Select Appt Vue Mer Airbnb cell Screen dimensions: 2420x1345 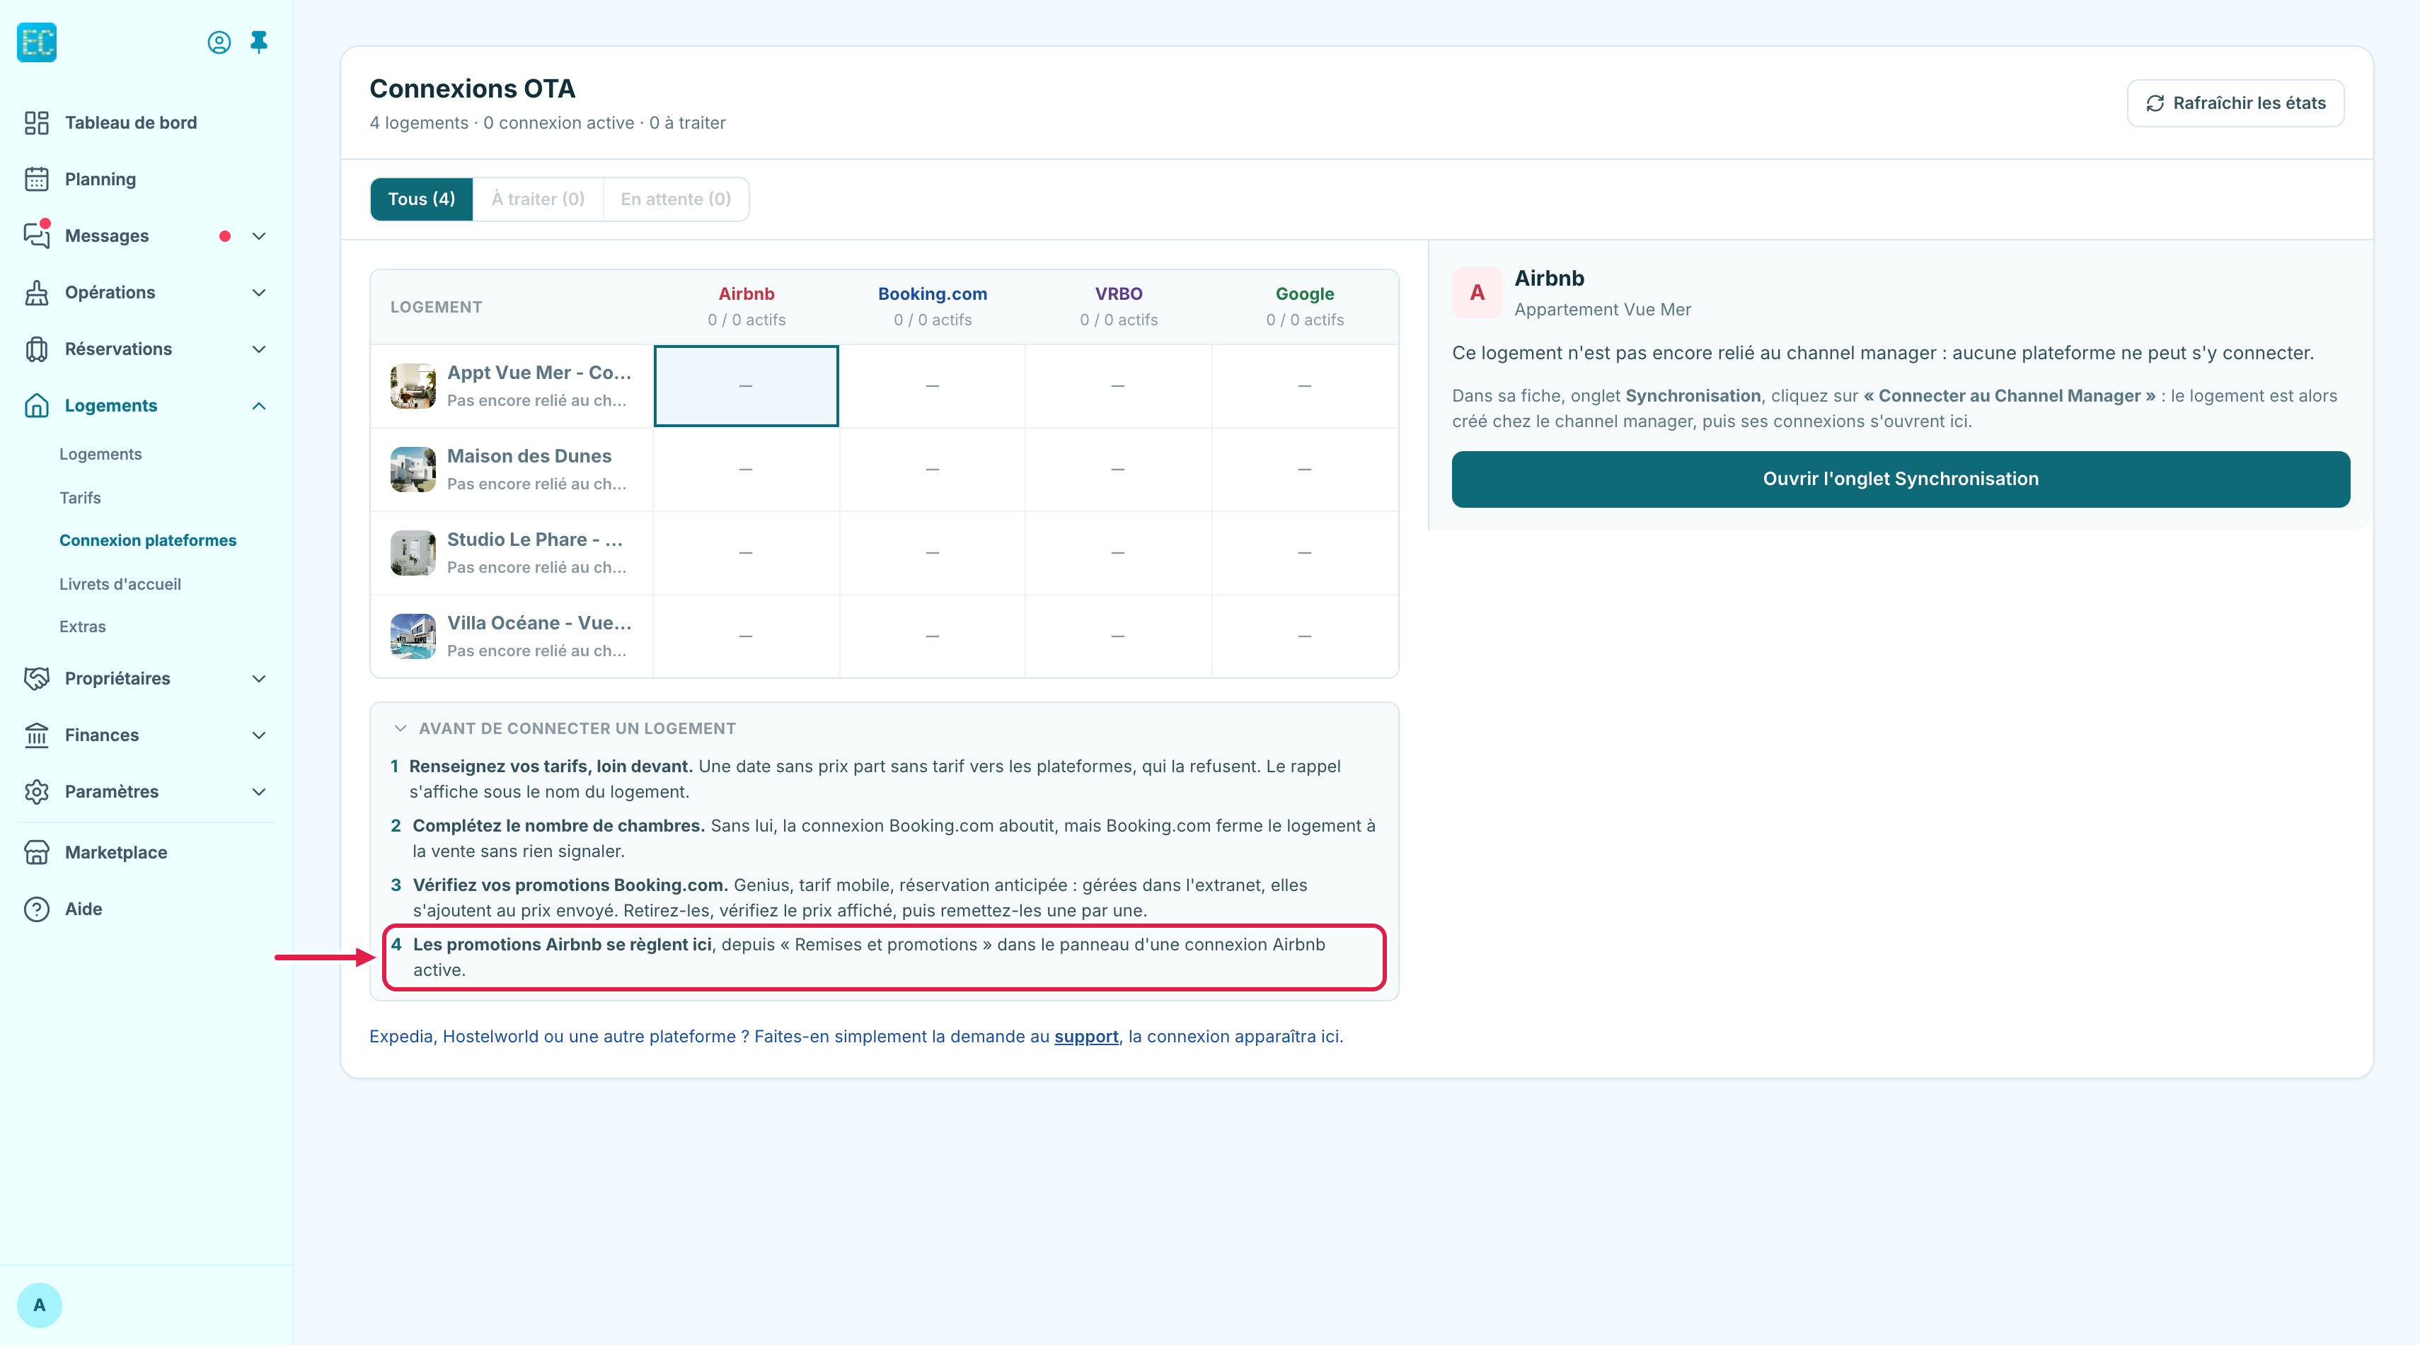[x=746, y=386]
